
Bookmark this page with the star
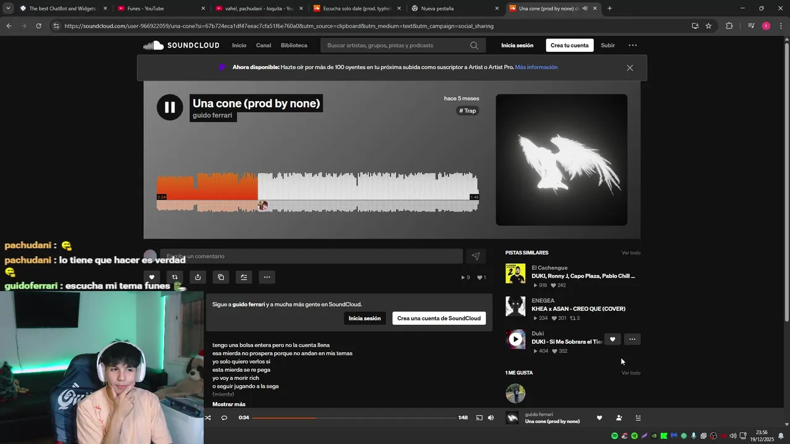[709, 26]
